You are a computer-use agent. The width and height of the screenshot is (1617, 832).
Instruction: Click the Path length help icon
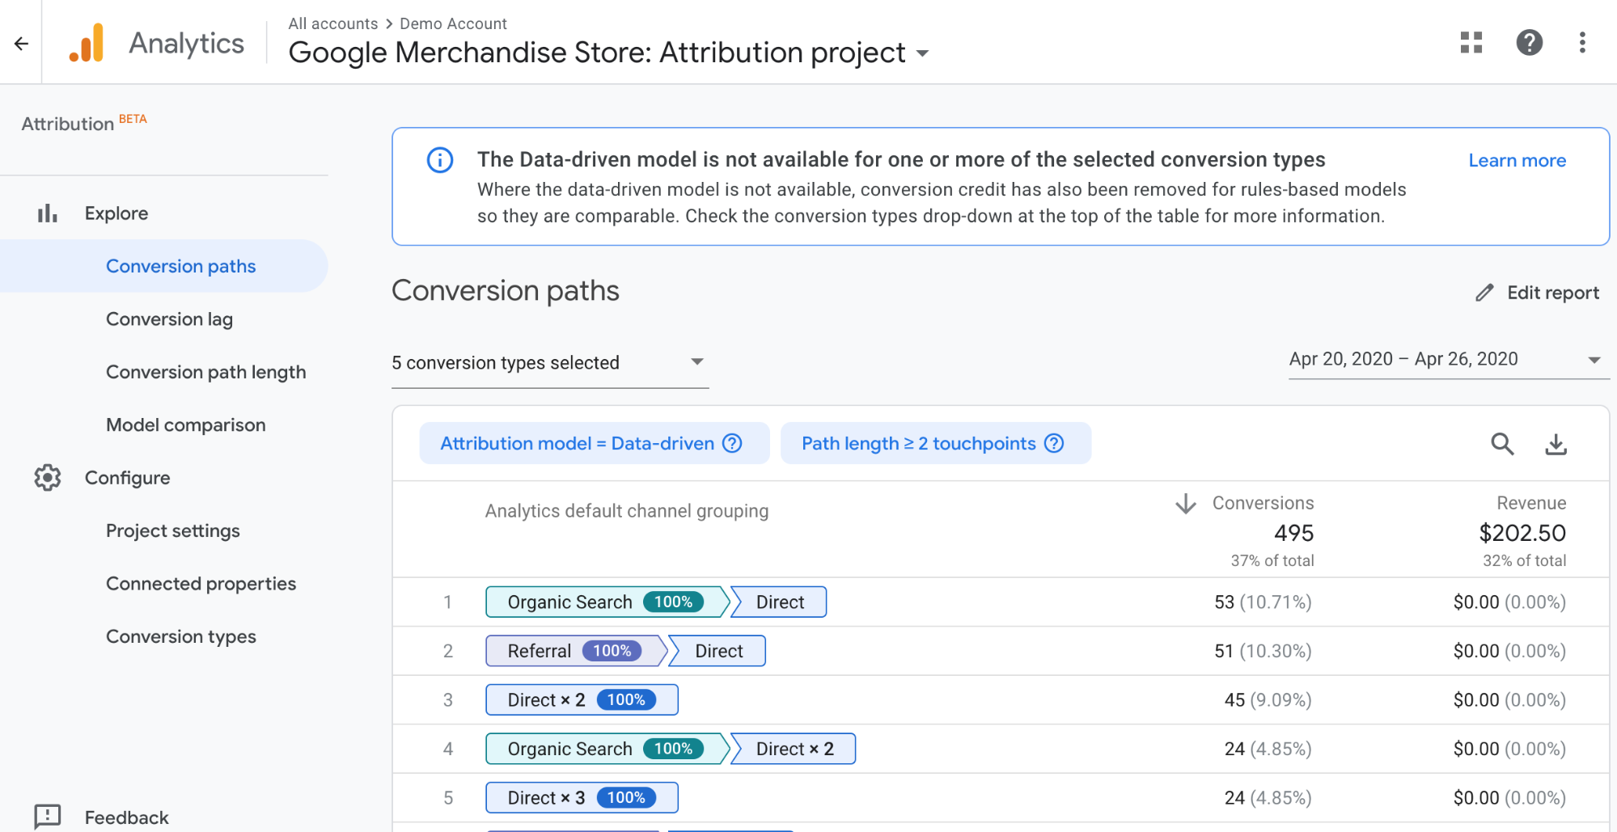click(1054, 443)
